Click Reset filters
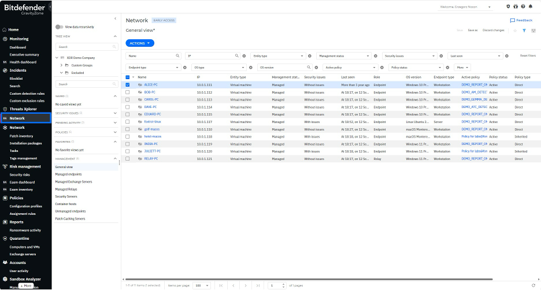The image size is (541, 290). [528, 56]
